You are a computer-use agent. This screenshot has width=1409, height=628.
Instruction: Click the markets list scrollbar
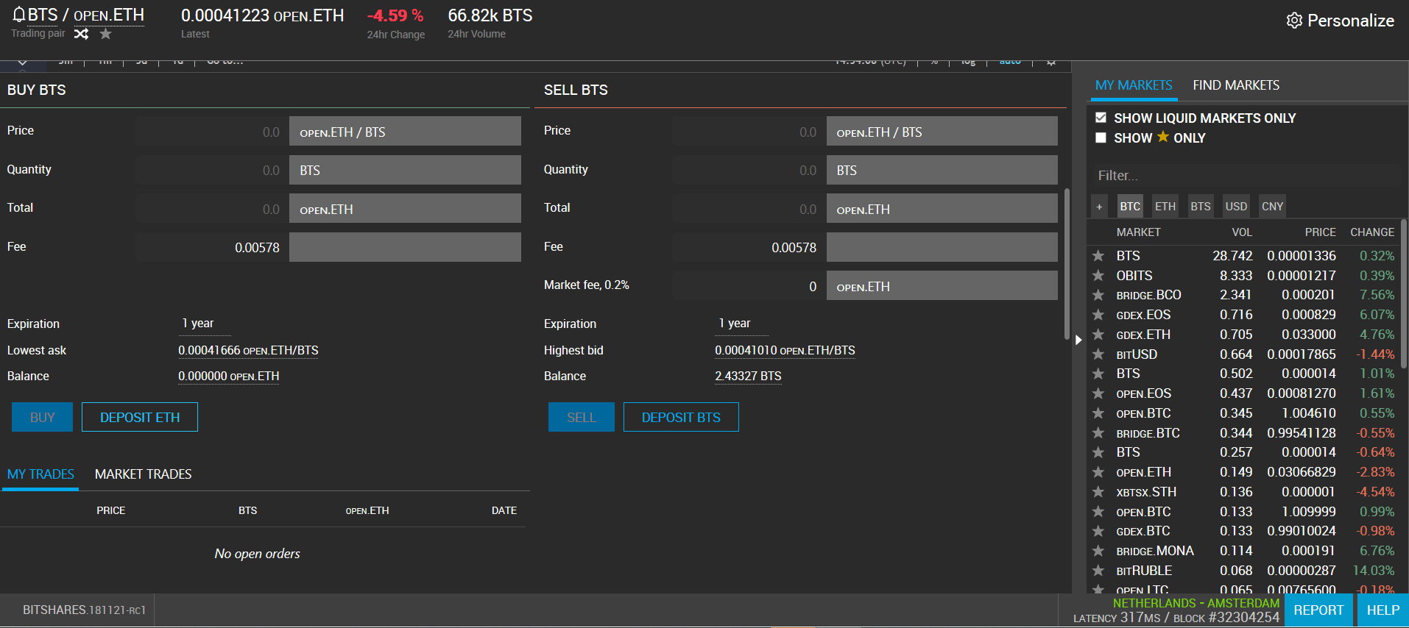coord(1404,294)
